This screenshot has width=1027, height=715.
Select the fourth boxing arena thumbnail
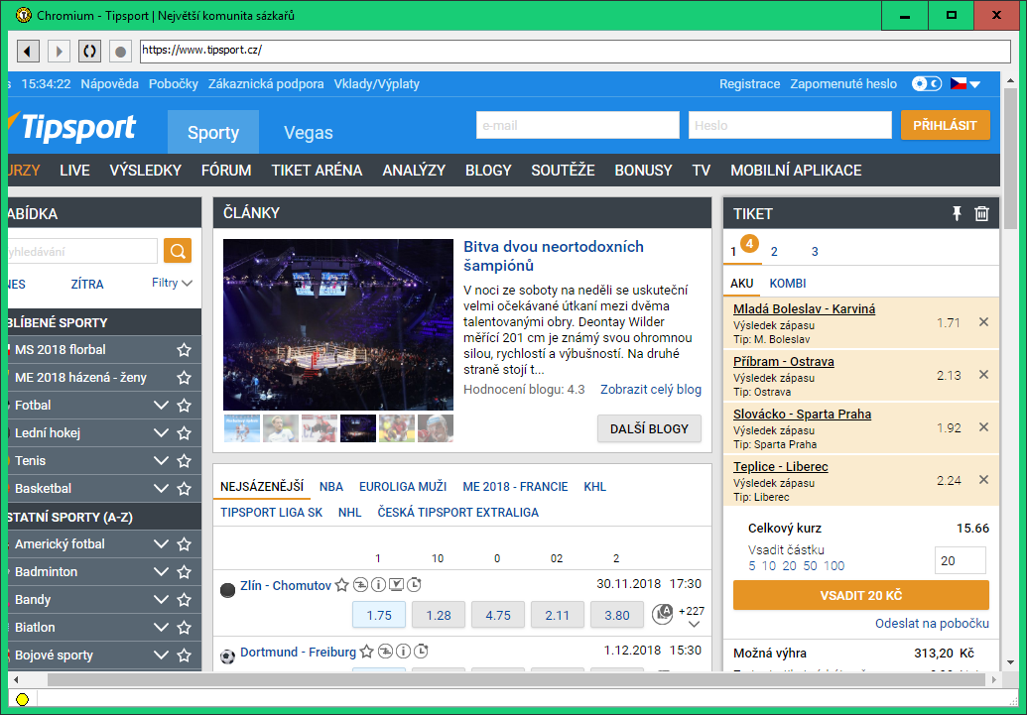click(x=358, y=428)
